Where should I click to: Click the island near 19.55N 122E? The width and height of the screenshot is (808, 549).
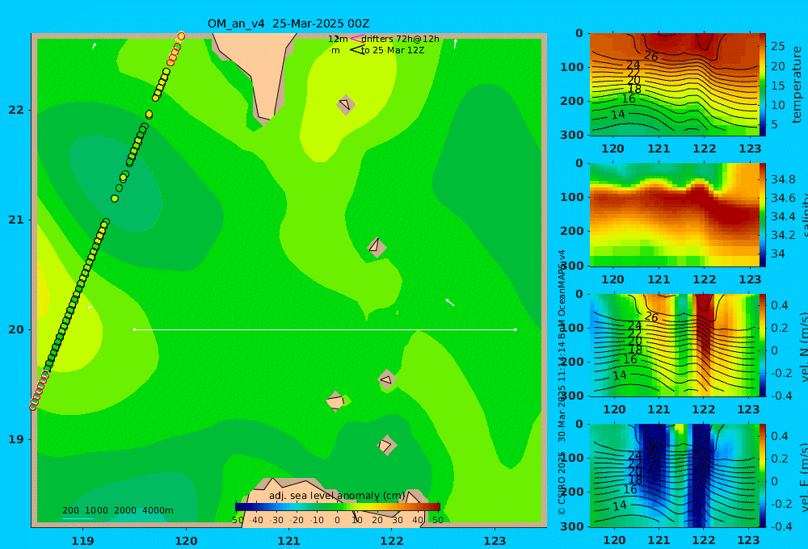coord(386,379)
